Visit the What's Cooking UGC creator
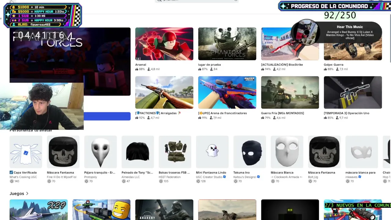Image resolution: width=391 pixels, height=220 pixels. click(x=23, y=177)
